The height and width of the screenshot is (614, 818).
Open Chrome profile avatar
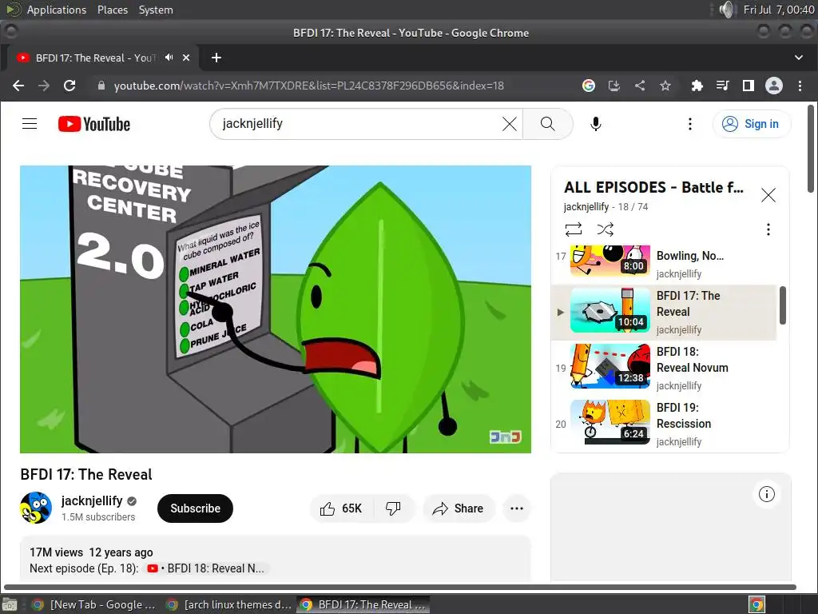click(773, 86)
